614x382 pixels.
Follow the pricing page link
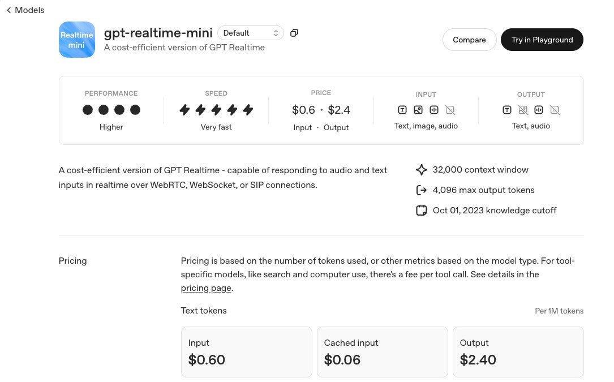pyautogui.click(x=206, y=288)
